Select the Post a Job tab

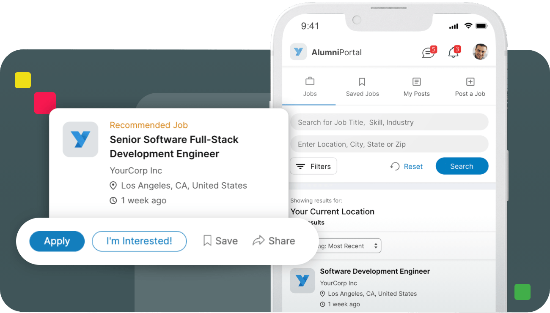[x=470, y=87]
